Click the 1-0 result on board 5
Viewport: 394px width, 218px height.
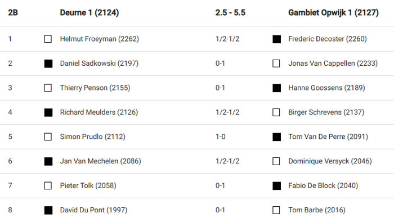click(221, 137)
